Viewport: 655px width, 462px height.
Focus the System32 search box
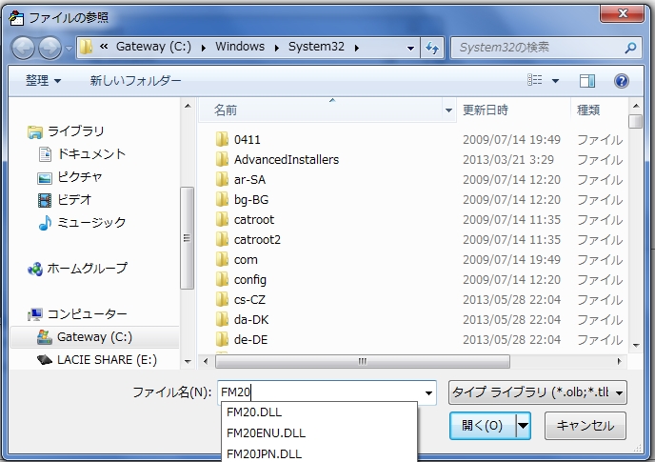coord(539,48)
